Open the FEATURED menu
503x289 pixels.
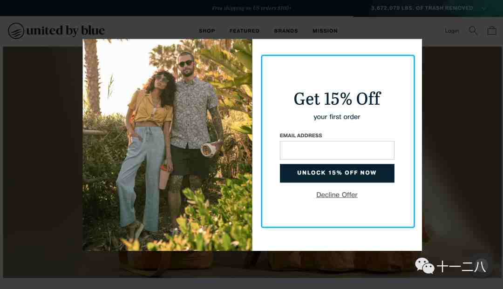245,31
